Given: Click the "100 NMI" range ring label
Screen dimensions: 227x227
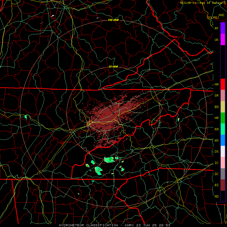Looking at the screenshot, I should point(113,20).
